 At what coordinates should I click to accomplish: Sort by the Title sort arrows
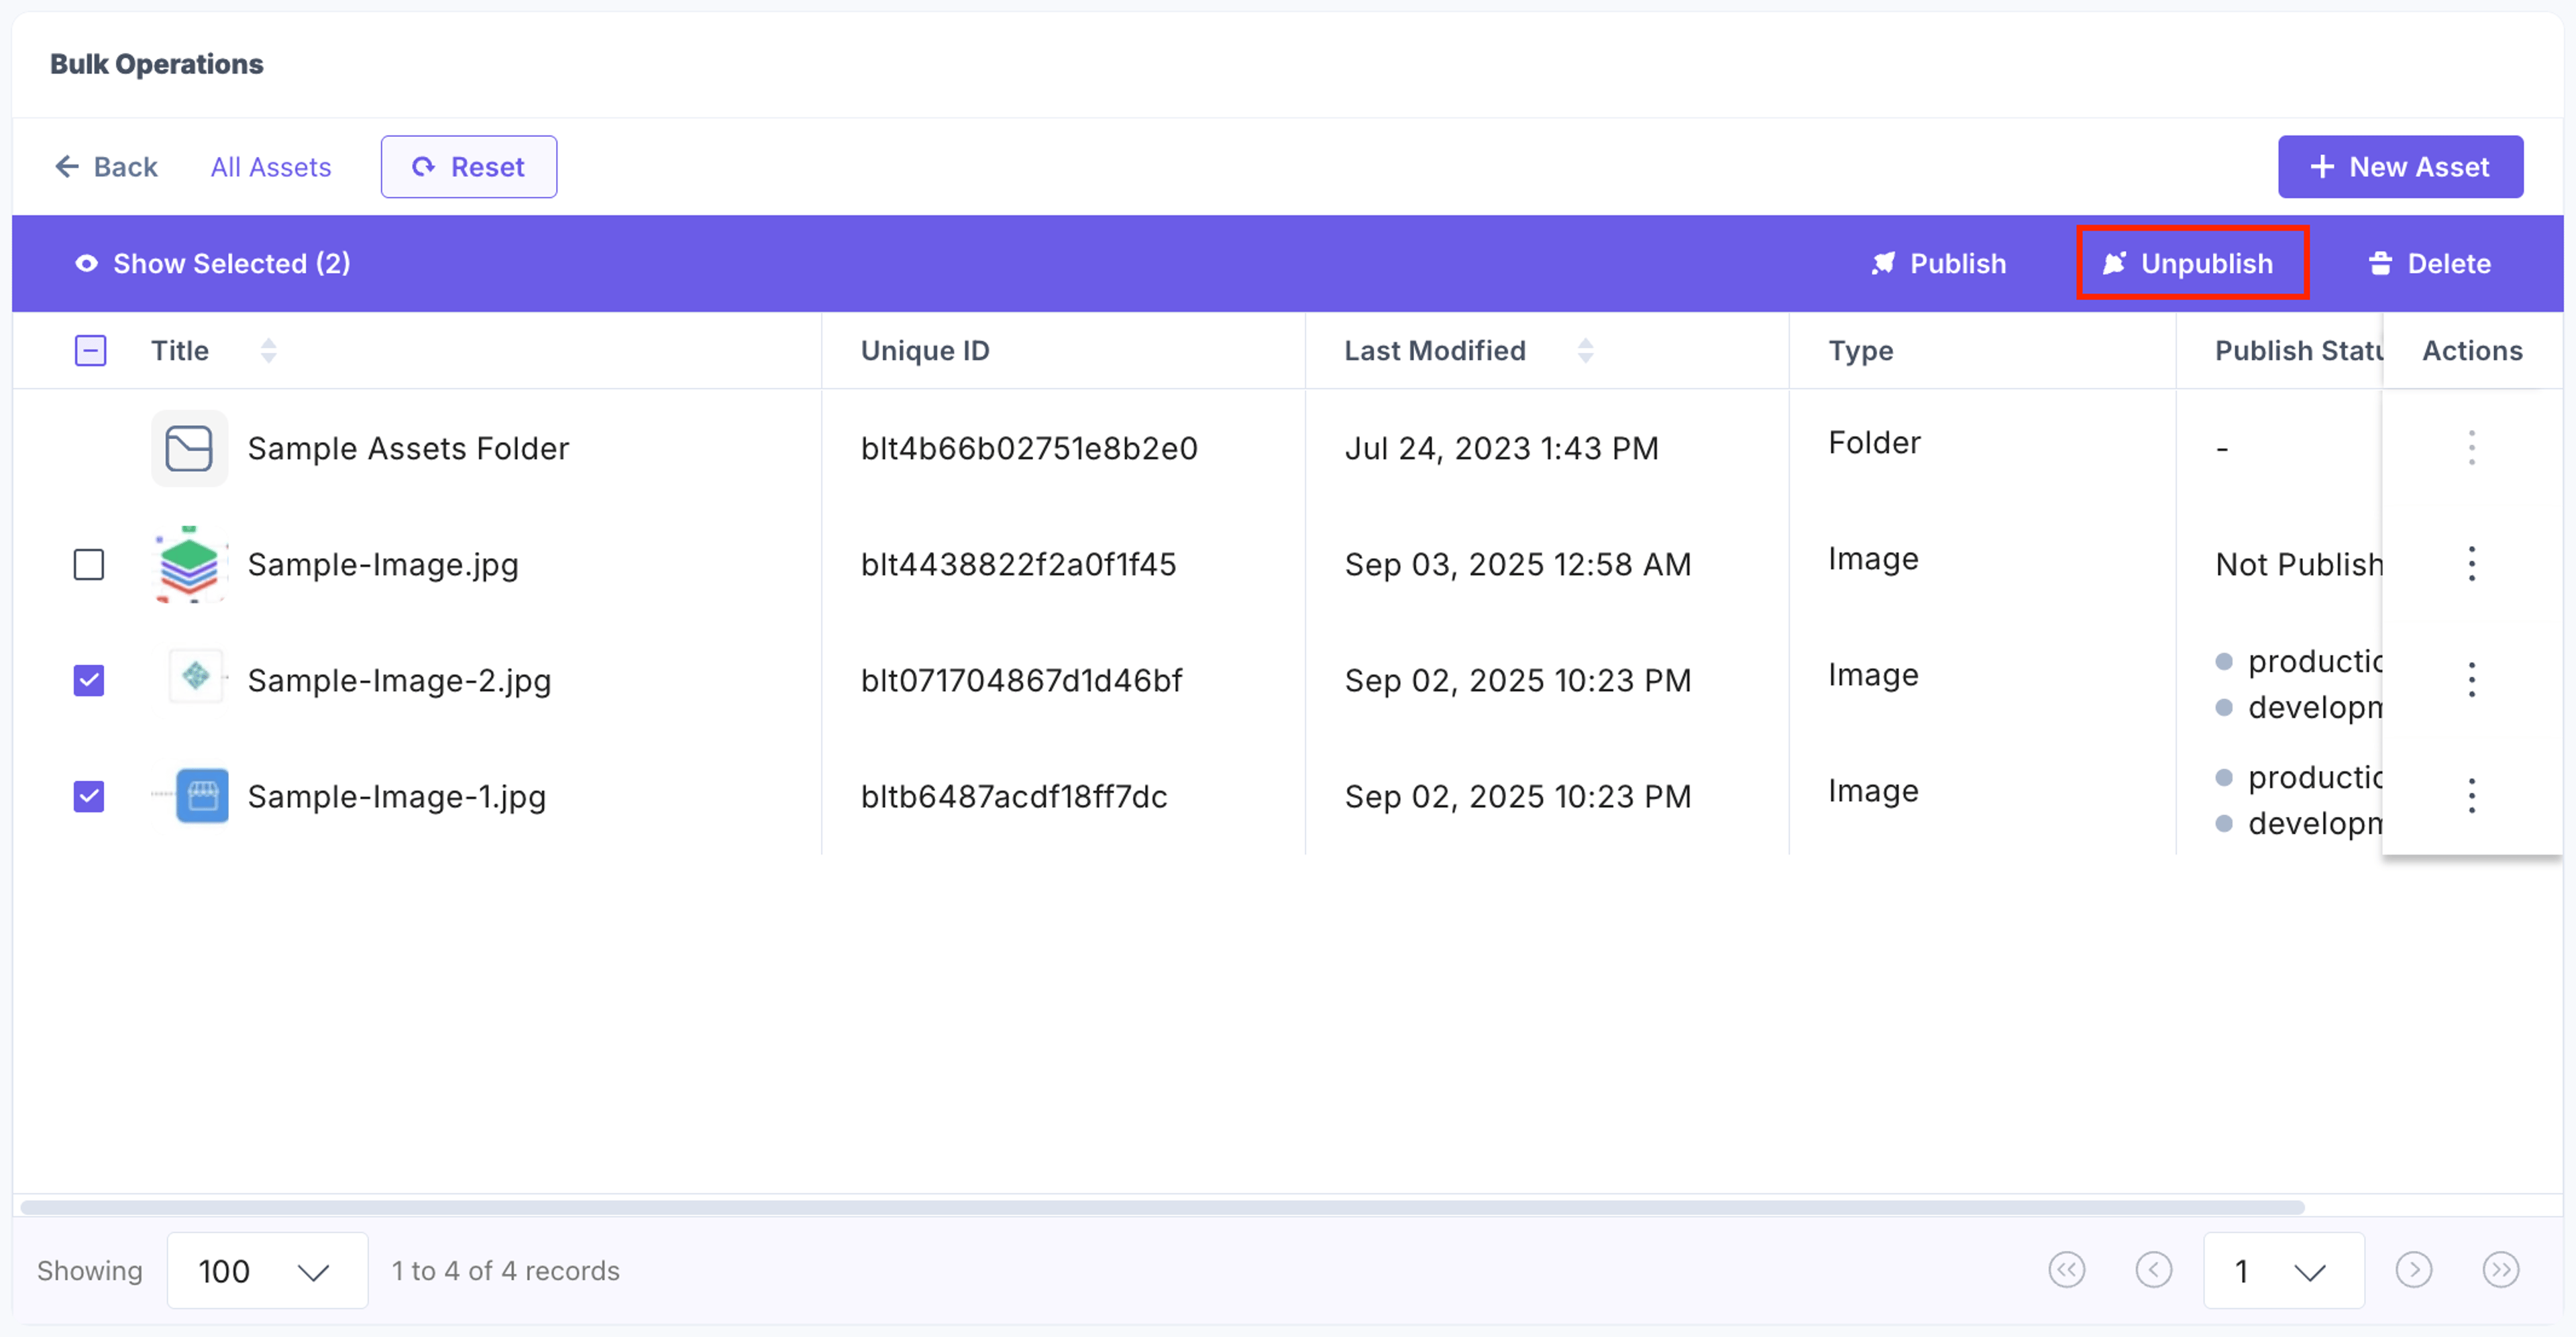tap(268, 351)
